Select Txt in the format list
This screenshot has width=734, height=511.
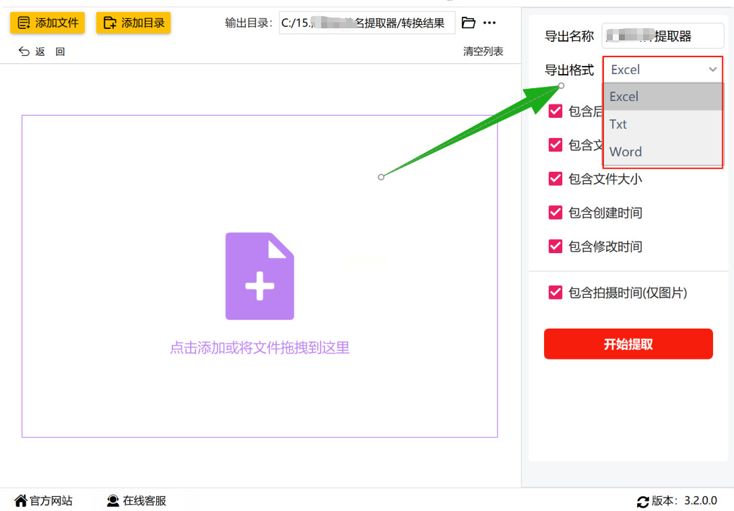pyautogui.click(x=663, y=124)
